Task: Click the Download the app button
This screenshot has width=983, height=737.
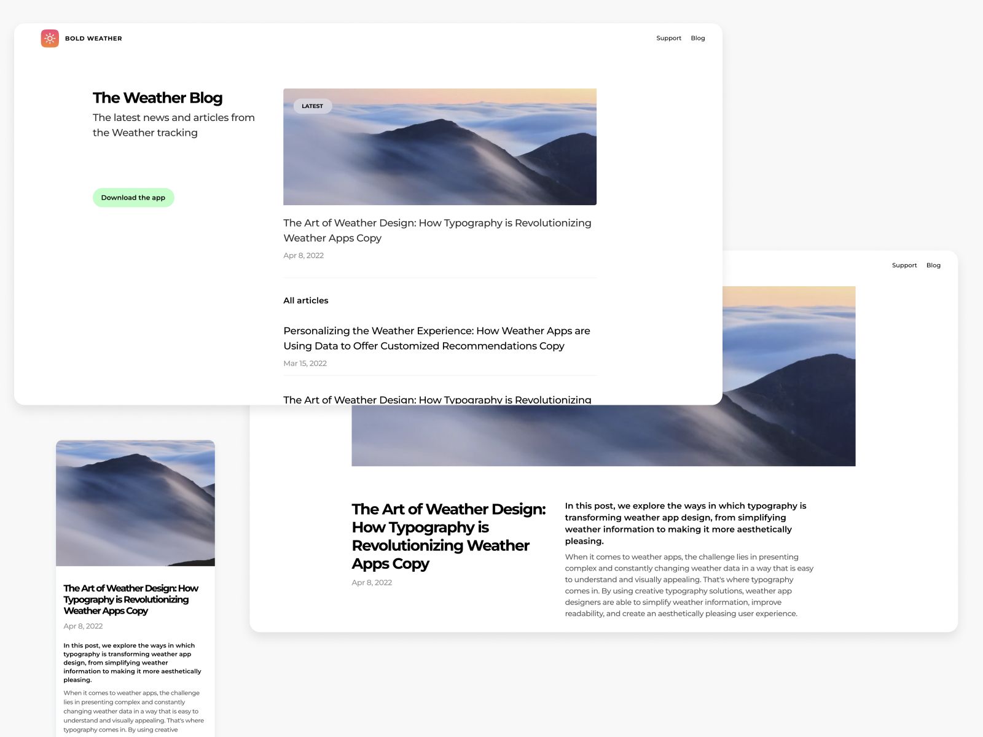Action: coord(133,198)
